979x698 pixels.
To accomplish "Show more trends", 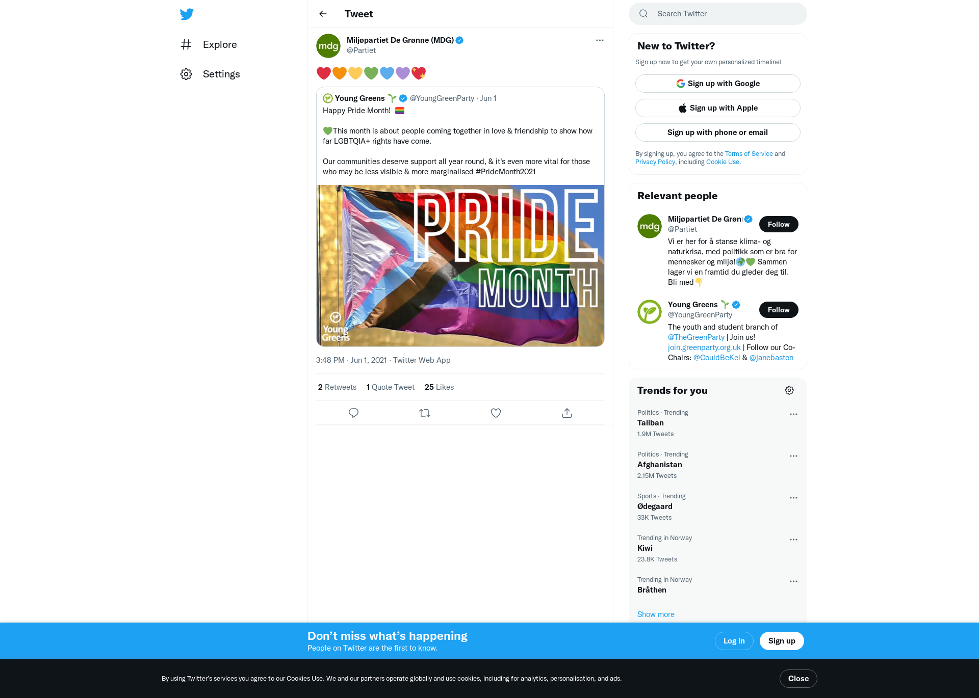I will [656, 614].
